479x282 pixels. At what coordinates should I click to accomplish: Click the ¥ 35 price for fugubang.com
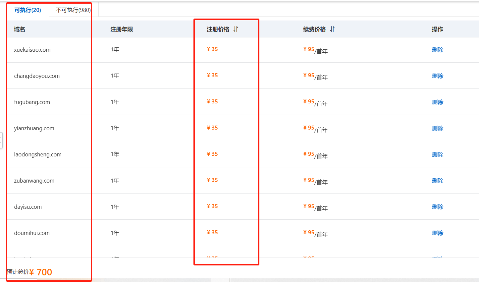coord(212,101)
